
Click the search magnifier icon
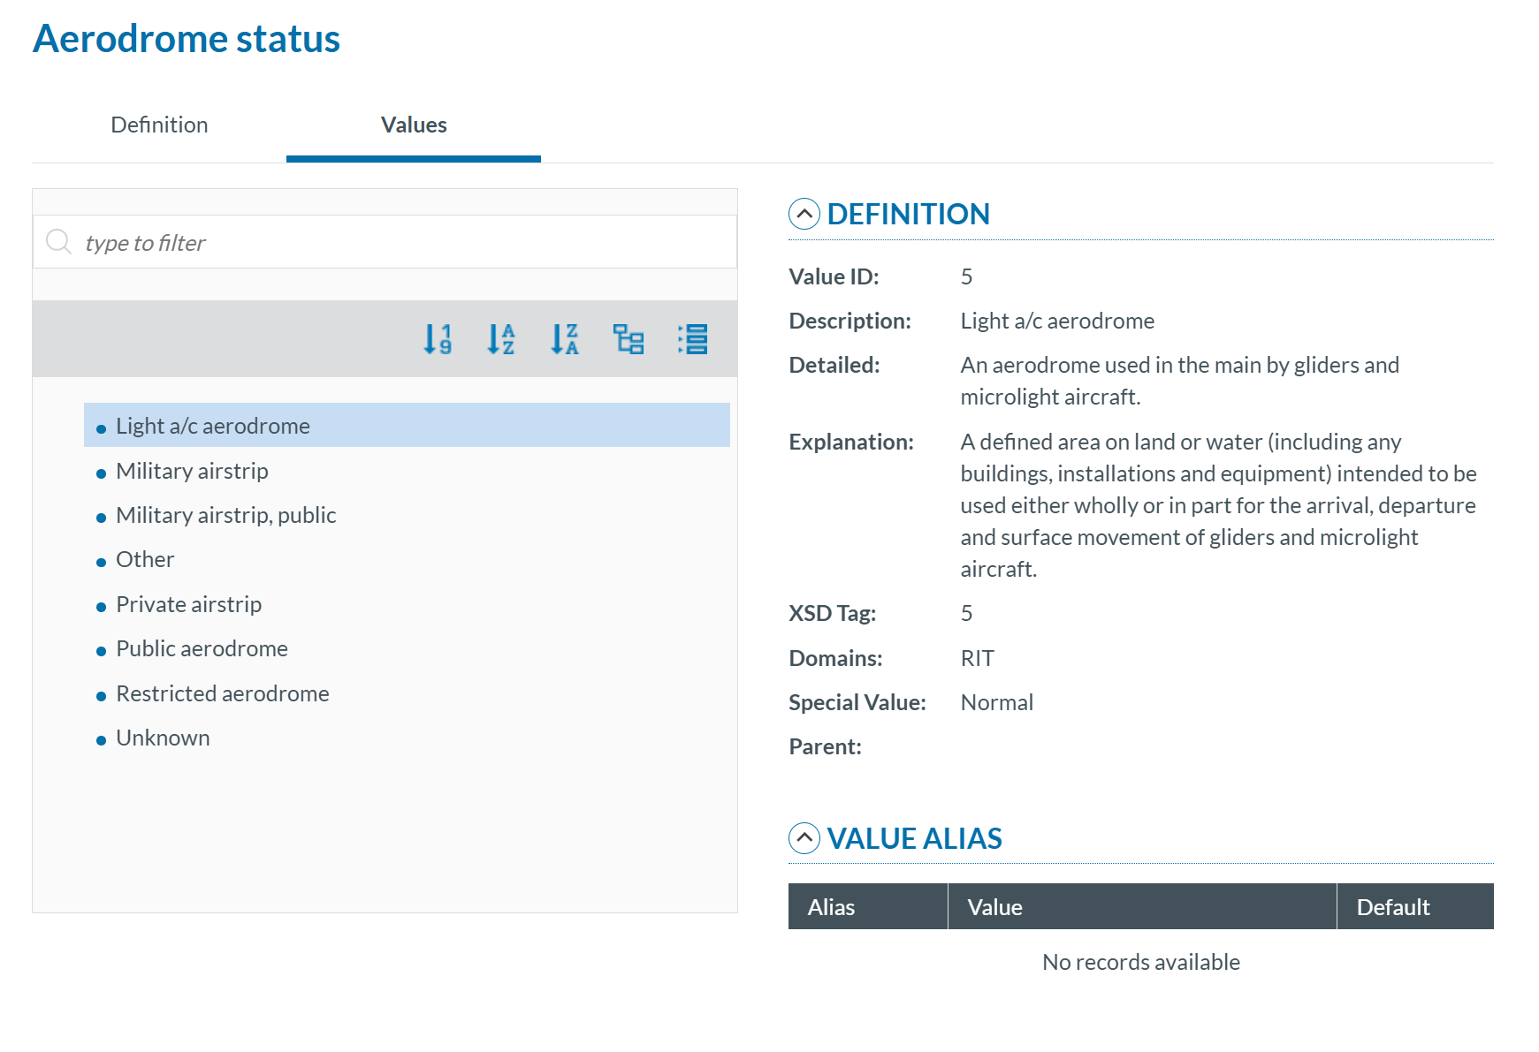[58, 242]
